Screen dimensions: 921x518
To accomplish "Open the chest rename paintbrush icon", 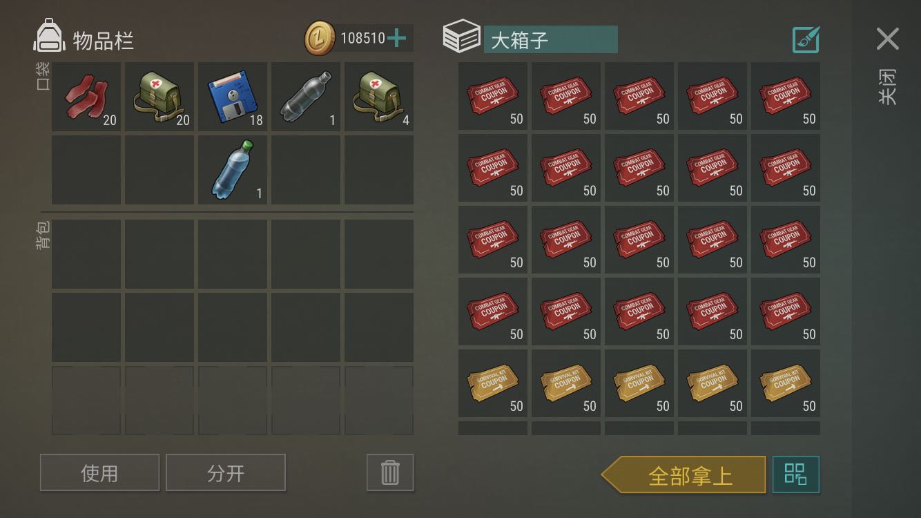I will 806,39.
